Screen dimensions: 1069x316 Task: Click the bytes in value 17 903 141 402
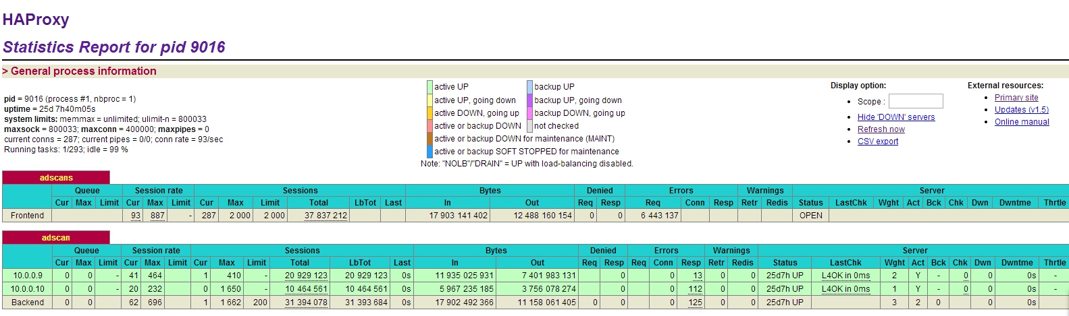coord(458,216)
